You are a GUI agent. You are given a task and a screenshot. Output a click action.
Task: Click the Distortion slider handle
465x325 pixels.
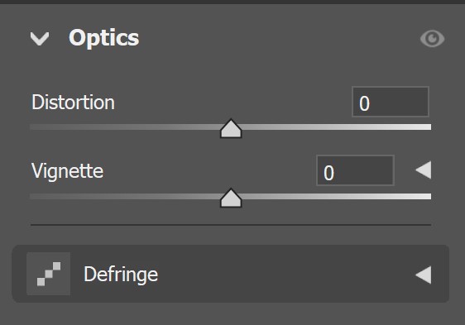tap(231, 129)
